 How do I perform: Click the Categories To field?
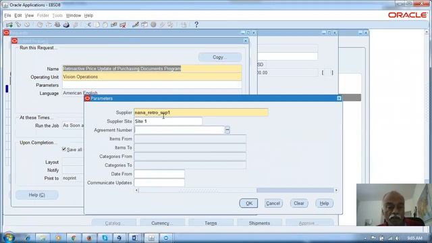point(190,165)
